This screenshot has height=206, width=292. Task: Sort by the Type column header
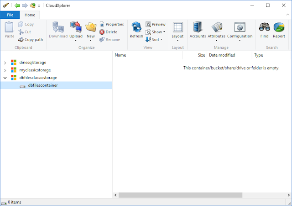click(271, 55)
